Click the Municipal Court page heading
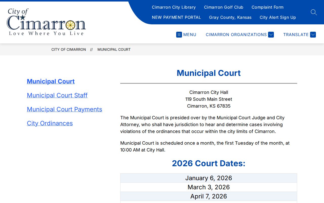Viewport: 324px width, 203px height. 209,73
